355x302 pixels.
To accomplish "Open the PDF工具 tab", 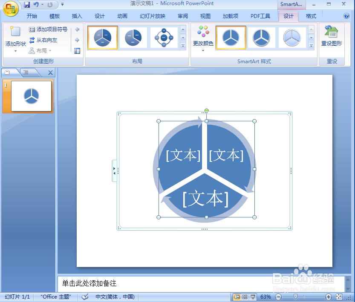I will tap(260, 16).
